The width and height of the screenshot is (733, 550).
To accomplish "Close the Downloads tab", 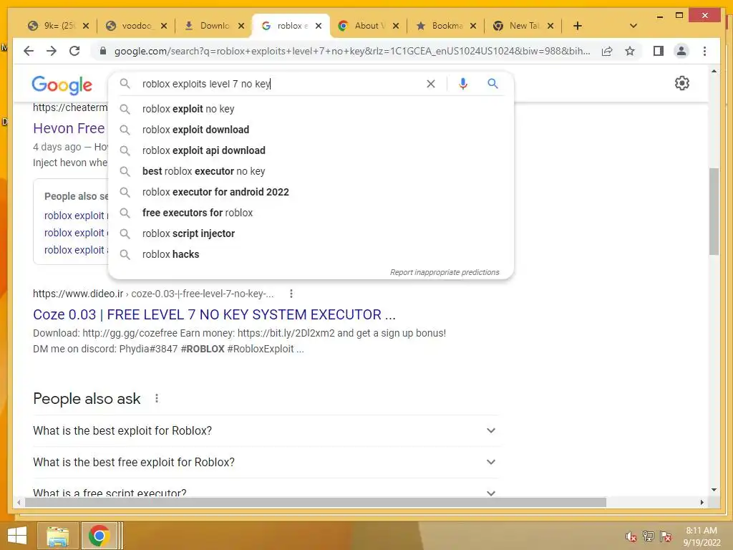I will [x=241, y=26].
